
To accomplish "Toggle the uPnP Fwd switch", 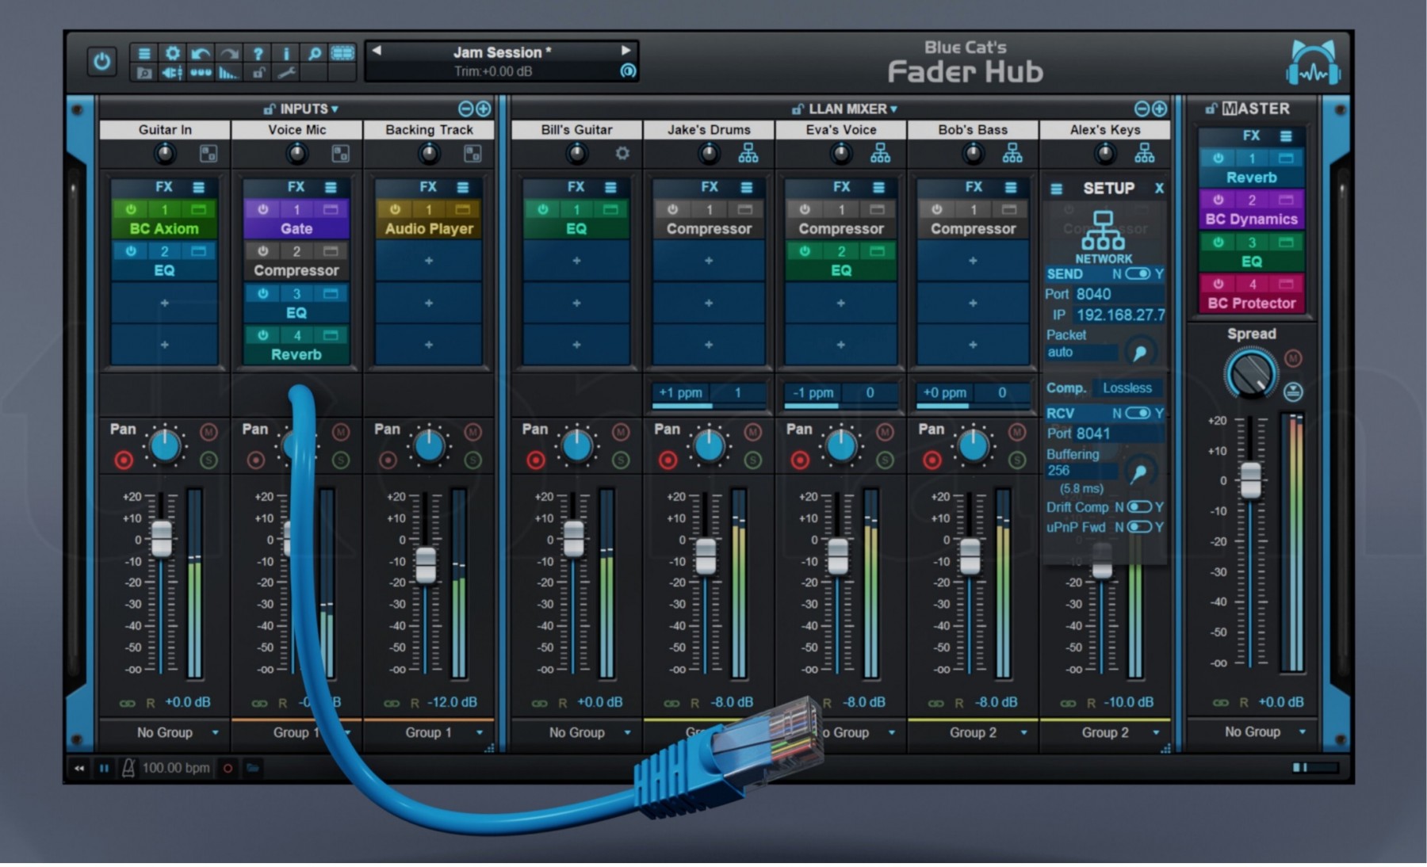I will pyautogui.click(x=1140, y=527).
